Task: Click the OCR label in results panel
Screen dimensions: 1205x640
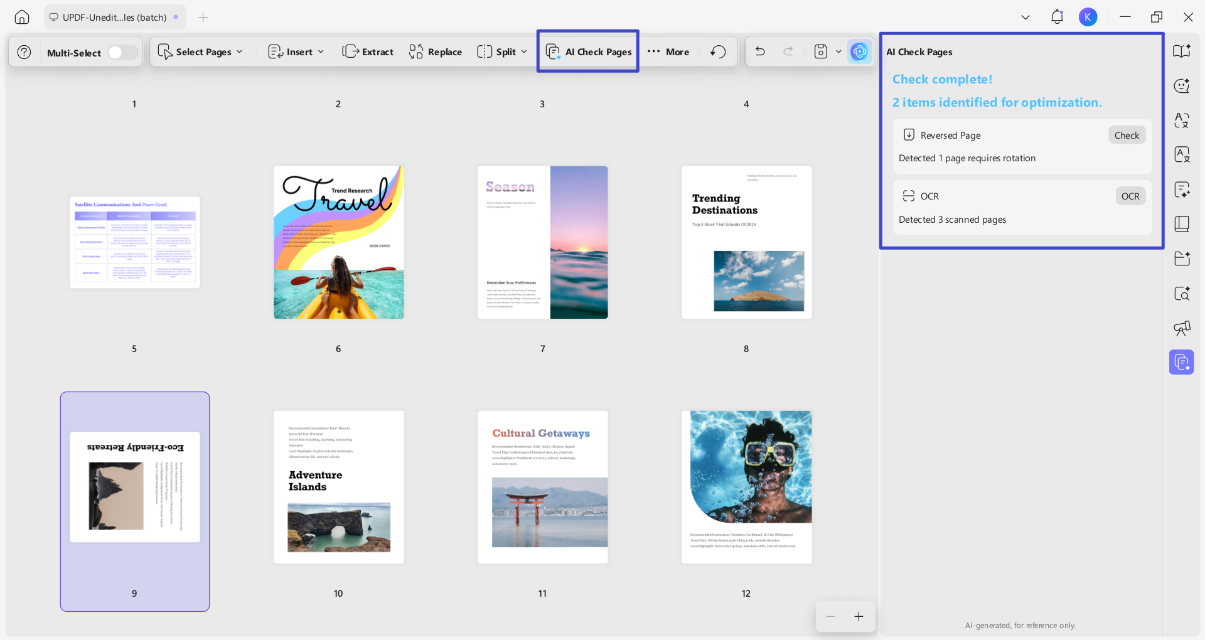Action: coord(929,196)
